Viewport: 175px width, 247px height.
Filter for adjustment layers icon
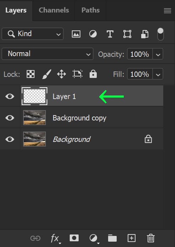tap(93, 34)
